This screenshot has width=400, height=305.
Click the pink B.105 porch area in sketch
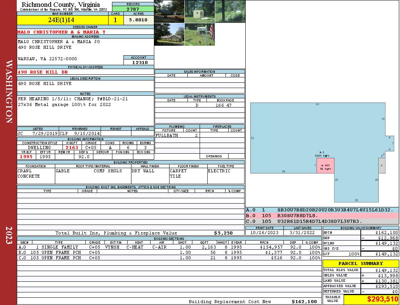click(x=325, y=166)
